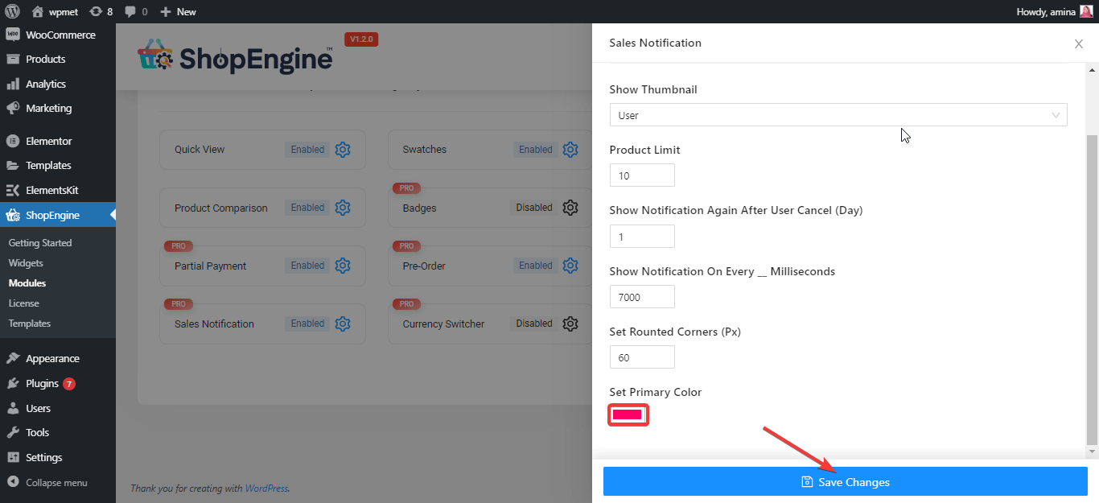Click the WordPress footer link

pos(266,488)
